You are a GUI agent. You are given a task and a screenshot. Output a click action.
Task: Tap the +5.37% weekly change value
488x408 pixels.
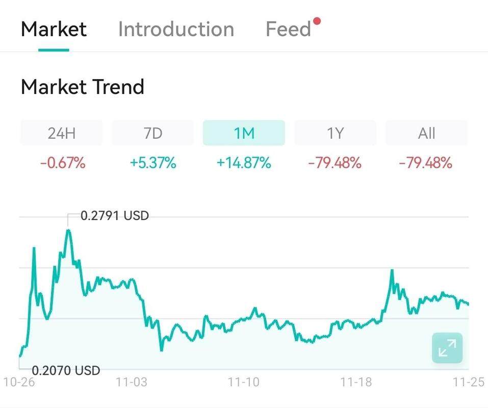pos(153,163)
